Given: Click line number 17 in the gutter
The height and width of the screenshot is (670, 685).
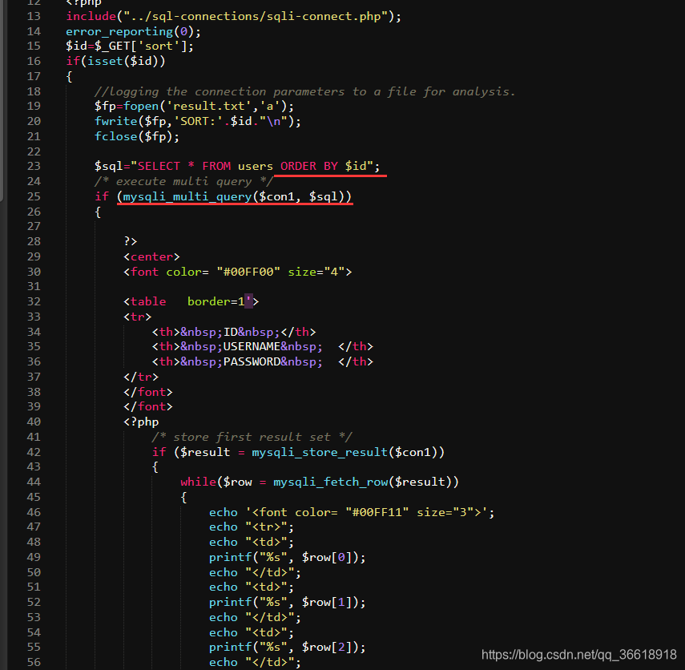Looking at the screenshot, I should point(34,76).
